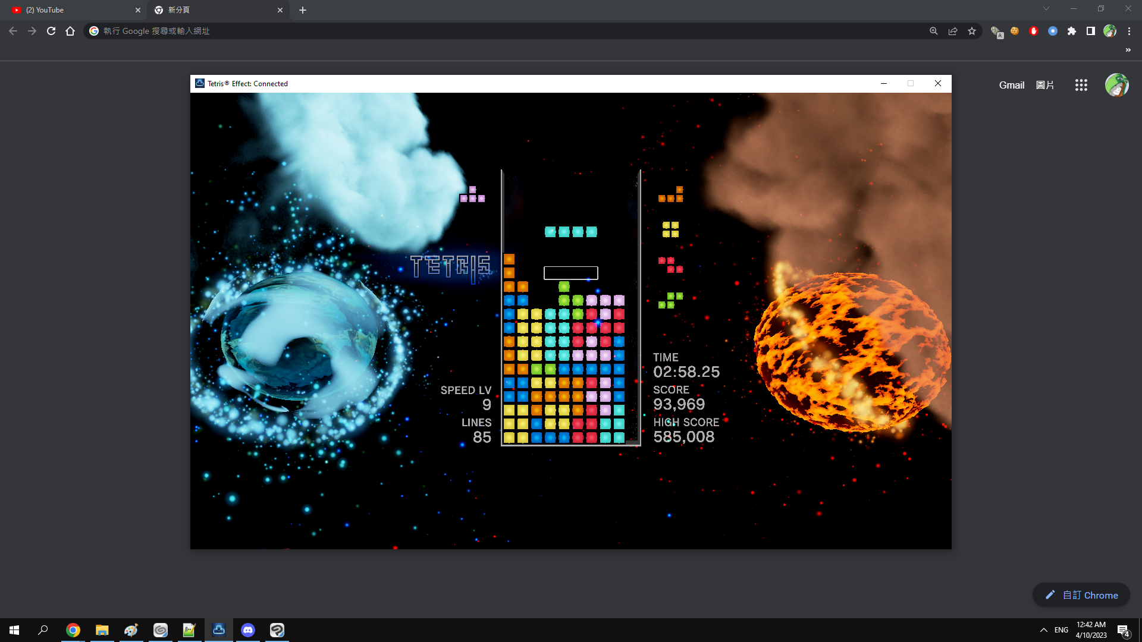Open the notification center icon
The image size is (1142, 642).
coord(1123,630)
